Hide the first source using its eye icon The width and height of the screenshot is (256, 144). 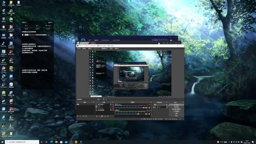coord(111,104)
